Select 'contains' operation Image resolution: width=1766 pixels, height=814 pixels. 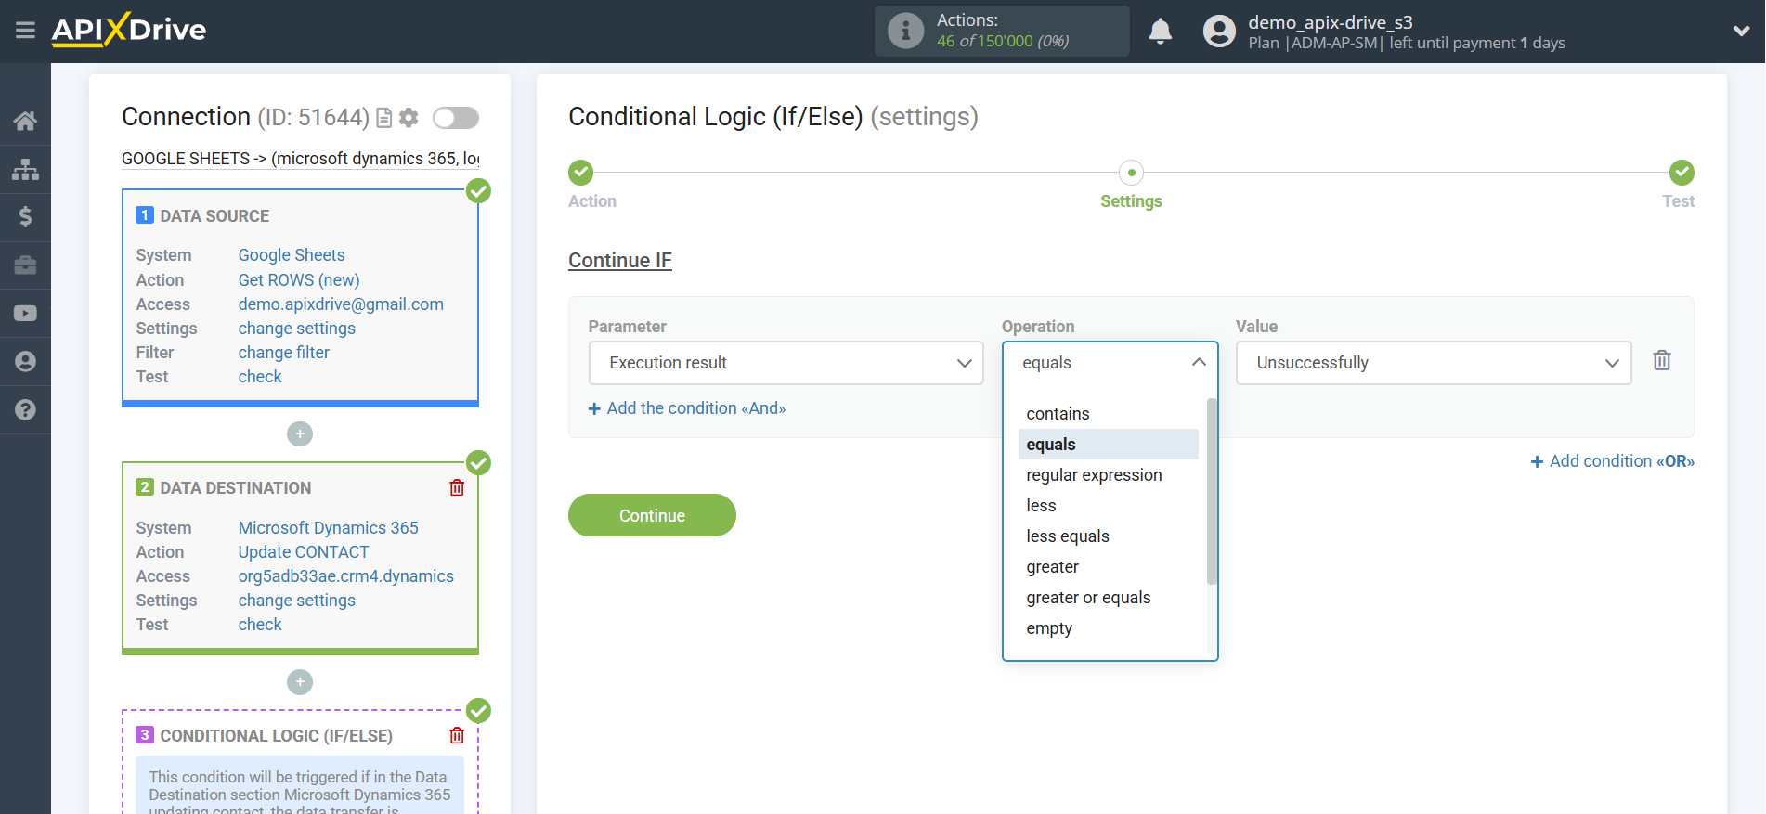1108,414
